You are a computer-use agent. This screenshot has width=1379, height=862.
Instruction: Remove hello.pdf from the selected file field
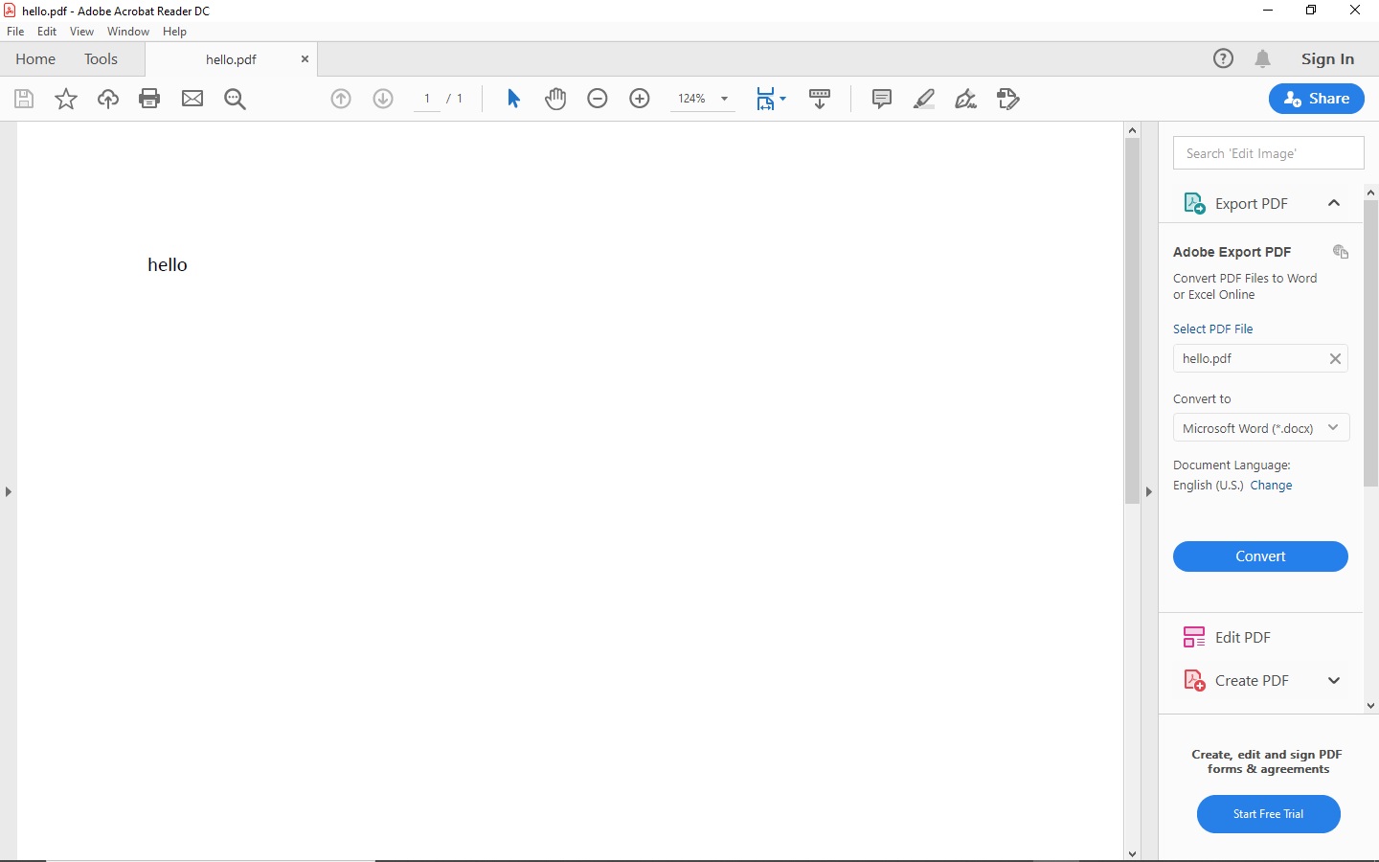[x=1335, y=359]
